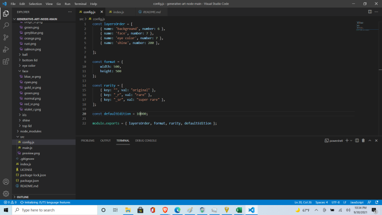This screenshot has width=382, height=215.
Task: Open the Selection menu
Action: point(35,4)
